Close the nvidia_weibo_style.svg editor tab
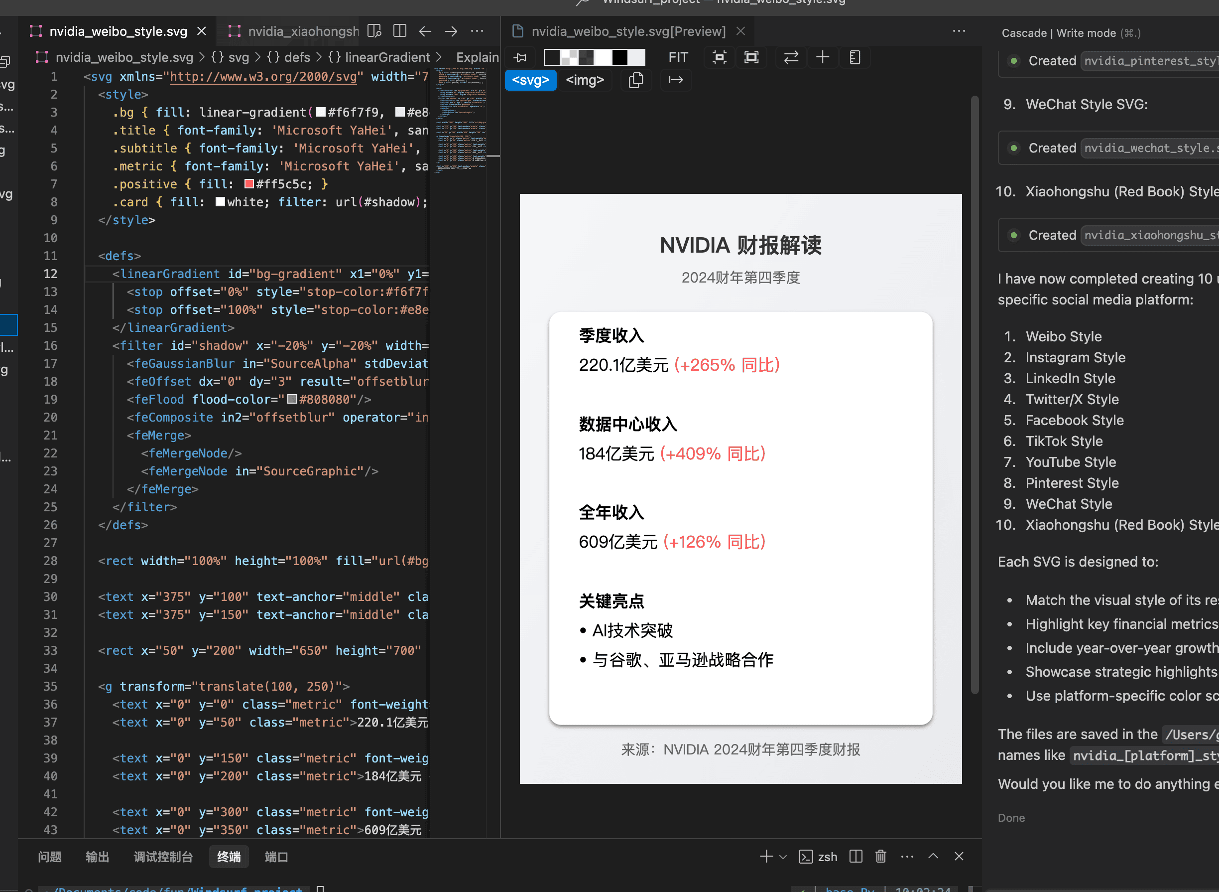Viewport: 1219px width, 892px height. 201,31
